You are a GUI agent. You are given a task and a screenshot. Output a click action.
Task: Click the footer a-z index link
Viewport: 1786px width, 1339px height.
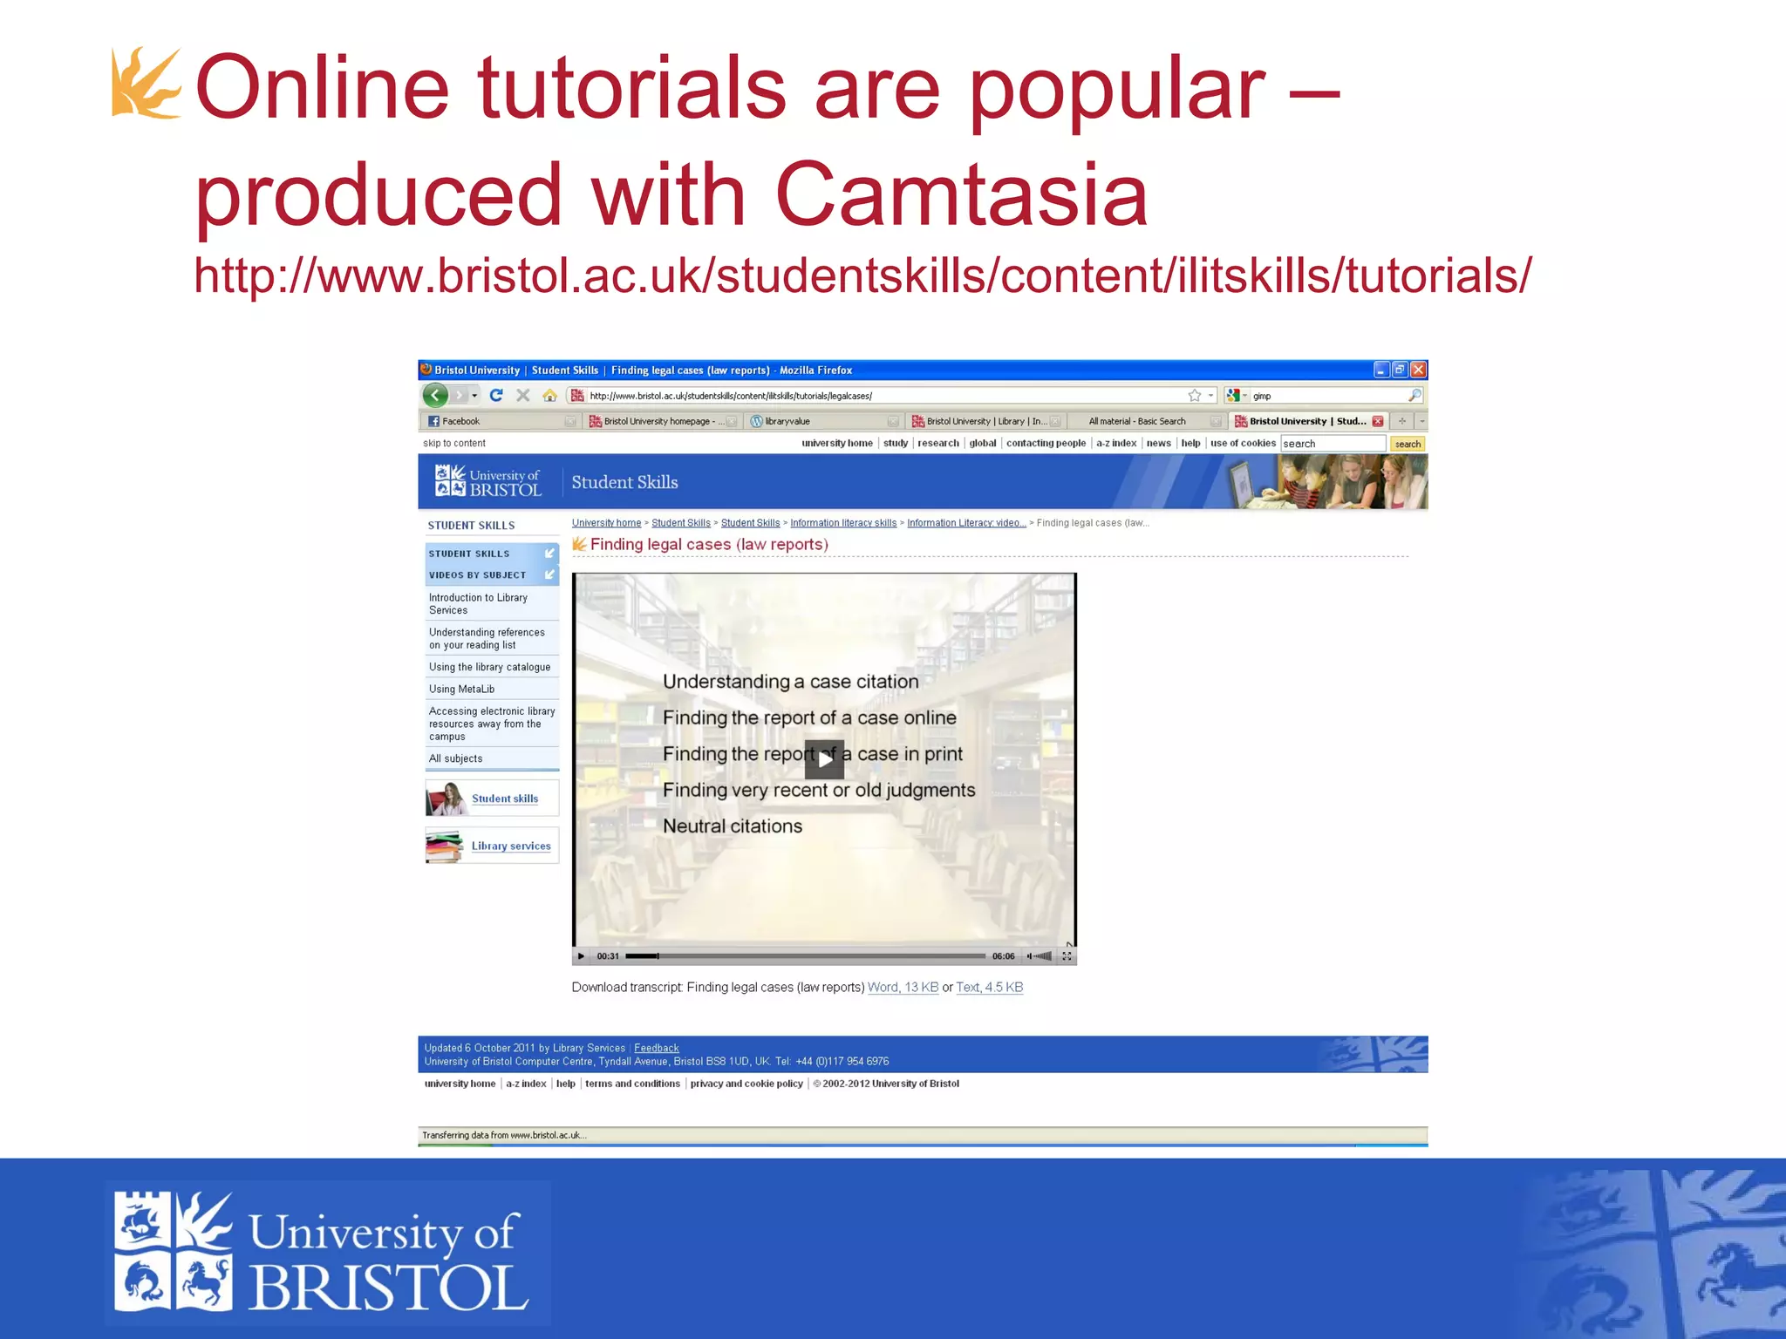coord(526,1084)
